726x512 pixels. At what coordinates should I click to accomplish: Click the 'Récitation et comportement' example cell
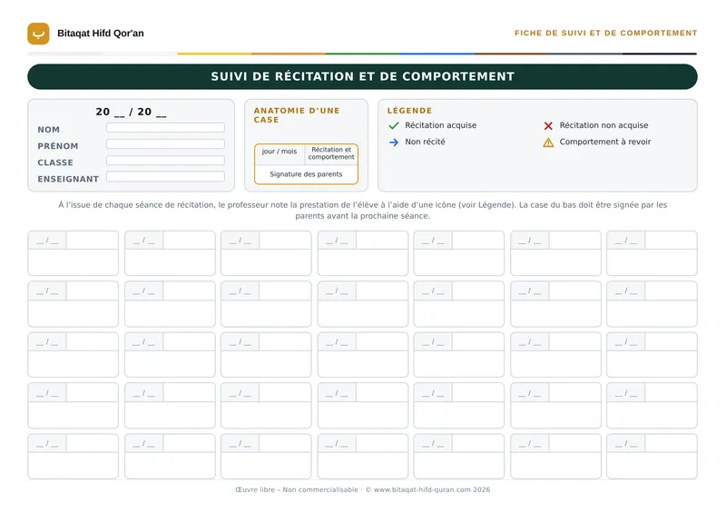tap(331, 153)
